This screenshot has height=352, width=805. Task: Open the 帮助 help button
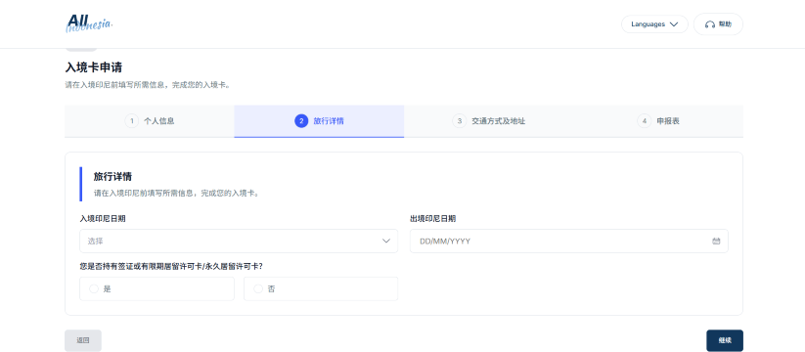click(718, 24)
